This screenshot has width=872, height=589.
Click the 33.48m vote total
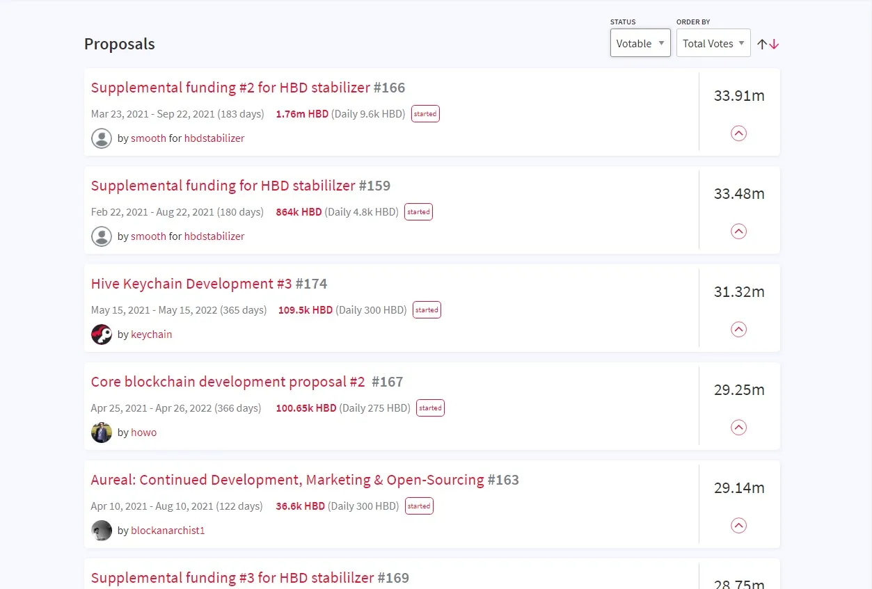click(x=739, y=194)
